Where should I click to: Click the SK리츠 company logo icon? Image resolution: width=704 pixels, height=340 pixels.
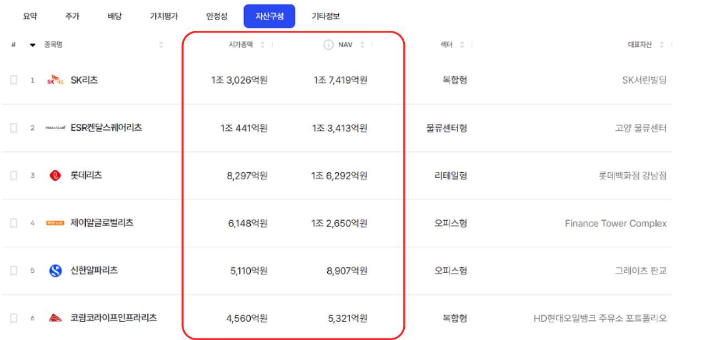[x=56, y=80]
